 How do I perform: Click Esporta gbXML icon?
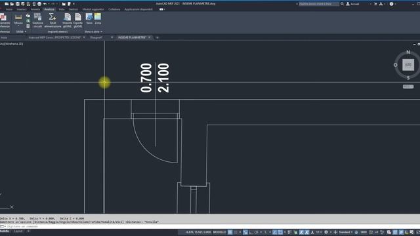[78, 20]
